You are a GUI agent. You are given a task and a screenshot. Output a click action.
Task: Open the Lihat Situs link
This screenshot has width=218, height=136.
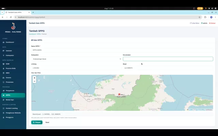click(194, 23)
